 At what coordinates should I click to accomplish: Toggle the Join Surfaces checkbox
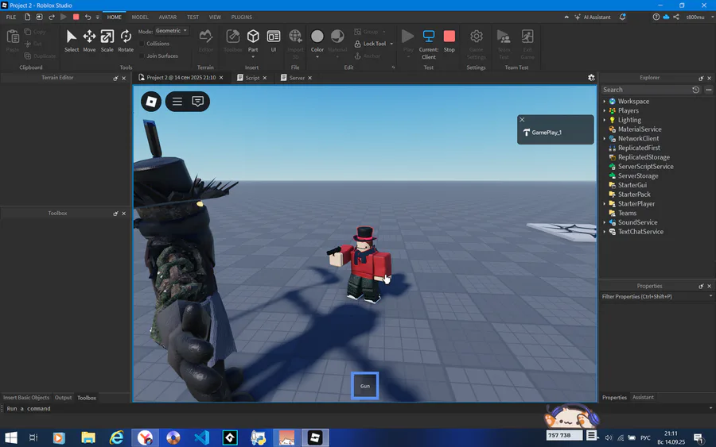pos(142,56)
